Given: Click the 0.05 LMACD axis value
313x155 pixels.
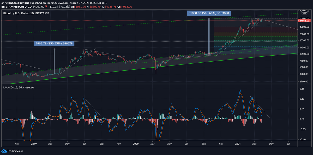Looking at the screenshot, I should click(x=302, y=109).
